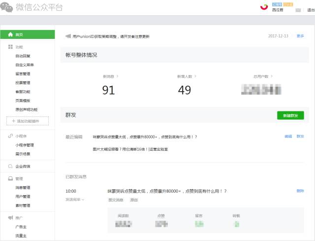Click the mail notification icon in header
The image size is (315, 241).
(298, 10)
